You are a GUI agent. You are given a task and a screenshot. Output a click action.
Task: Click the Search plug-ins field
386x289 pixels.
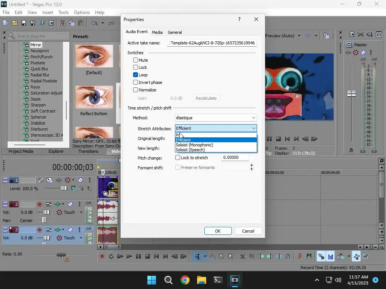point(42,36)
